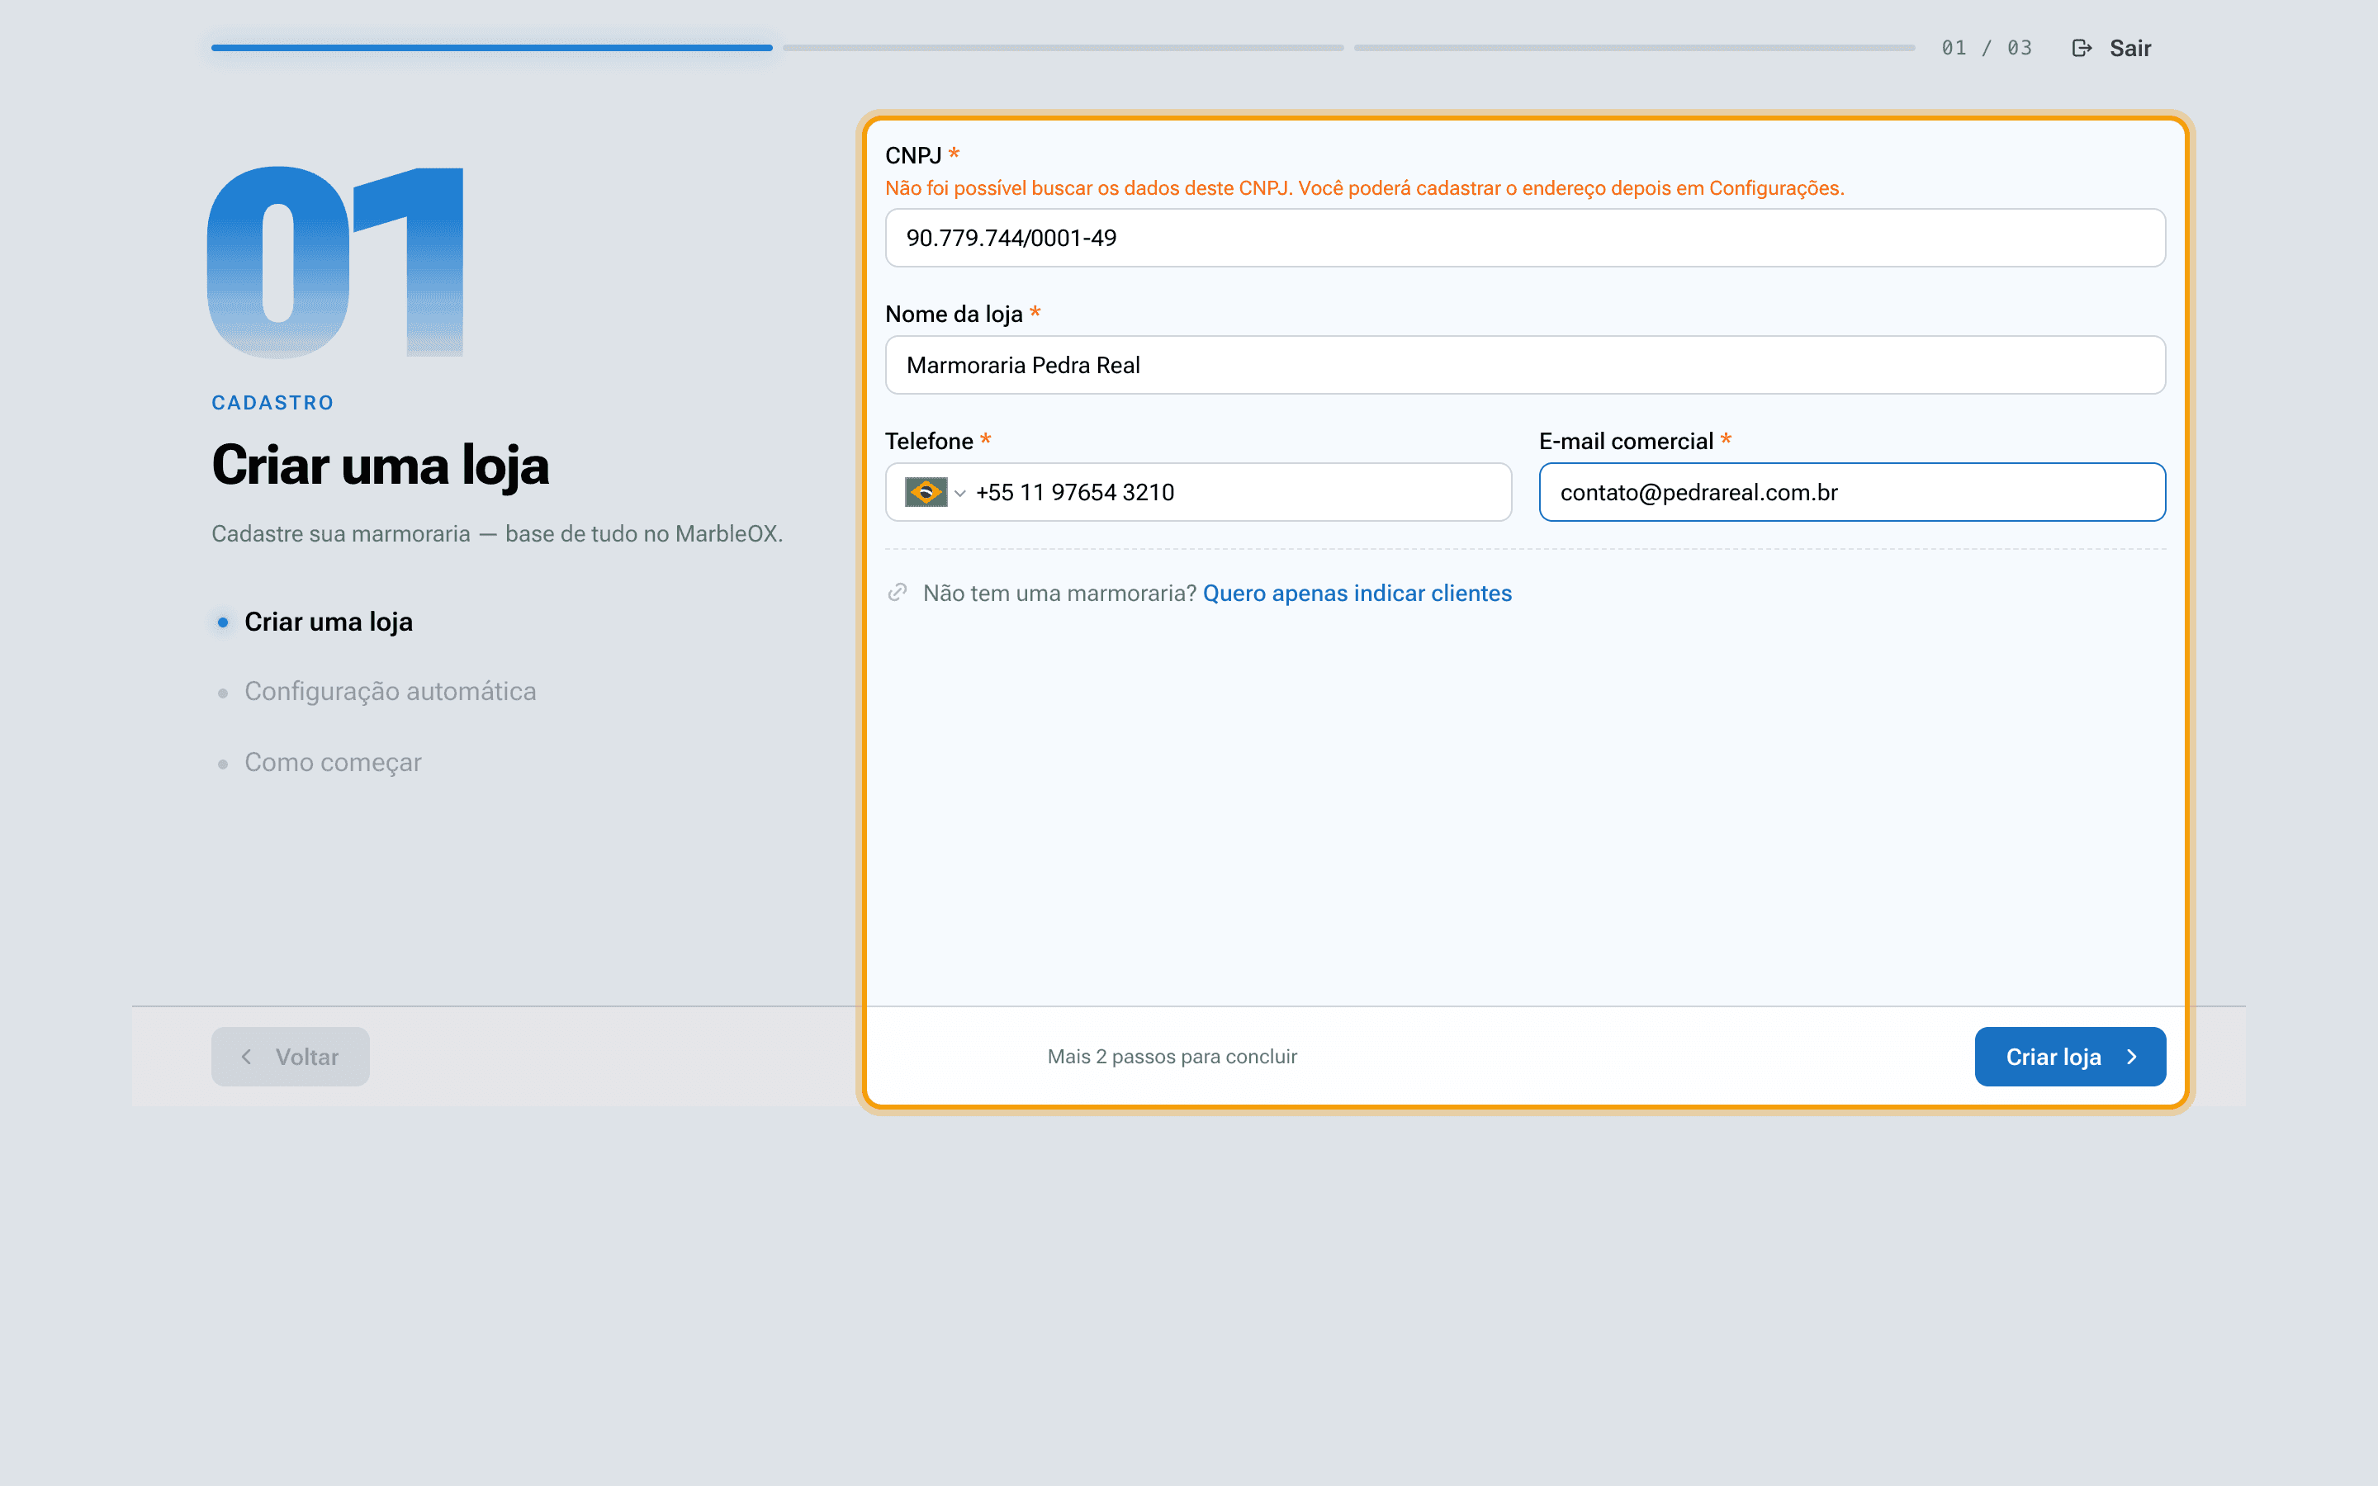Click the 01 / 03 step counter
Screen dimensions: 2378x1486
coord(1986,48)
